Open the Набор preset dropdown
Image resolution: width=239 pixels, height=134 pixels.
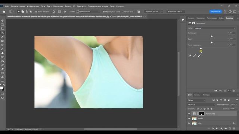(x=214, y=28)
